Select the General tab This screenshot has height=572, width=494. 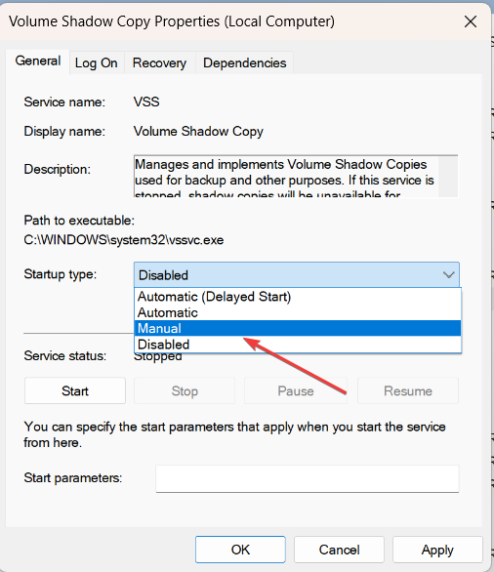pos(38,61)
